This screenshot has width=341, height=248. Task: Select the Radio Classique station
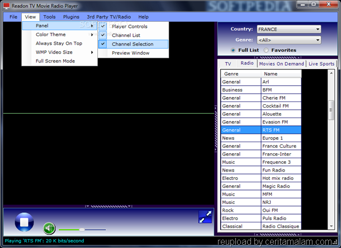pos(281,226)
